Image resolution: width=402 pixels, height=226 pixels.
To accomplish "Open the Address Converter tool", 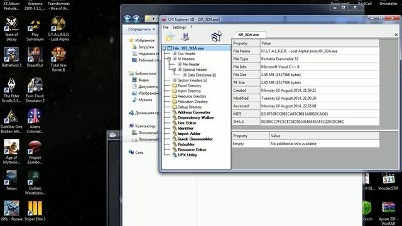I will (x=194, y=112).
